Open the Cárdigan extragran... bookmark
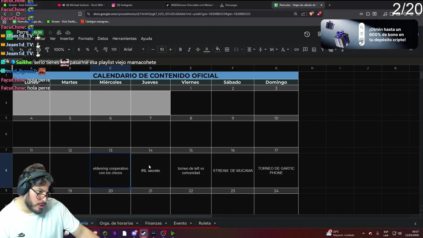This screenshot has height=238, width=423. tap(95, 21)
